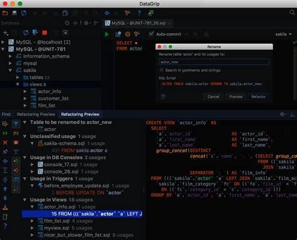Click the blue Help question mark in the main toolbar
This screenshot has width=297, height=240.
click(x=139, y=13)
